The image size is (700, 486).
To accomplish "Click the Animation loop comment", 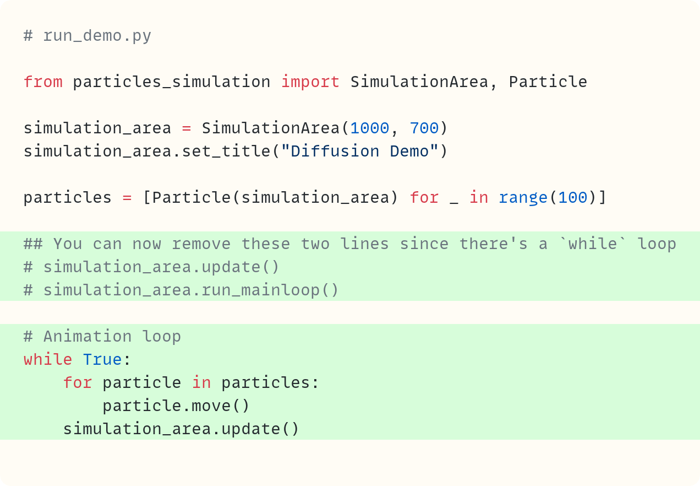I will pos(102,336).
